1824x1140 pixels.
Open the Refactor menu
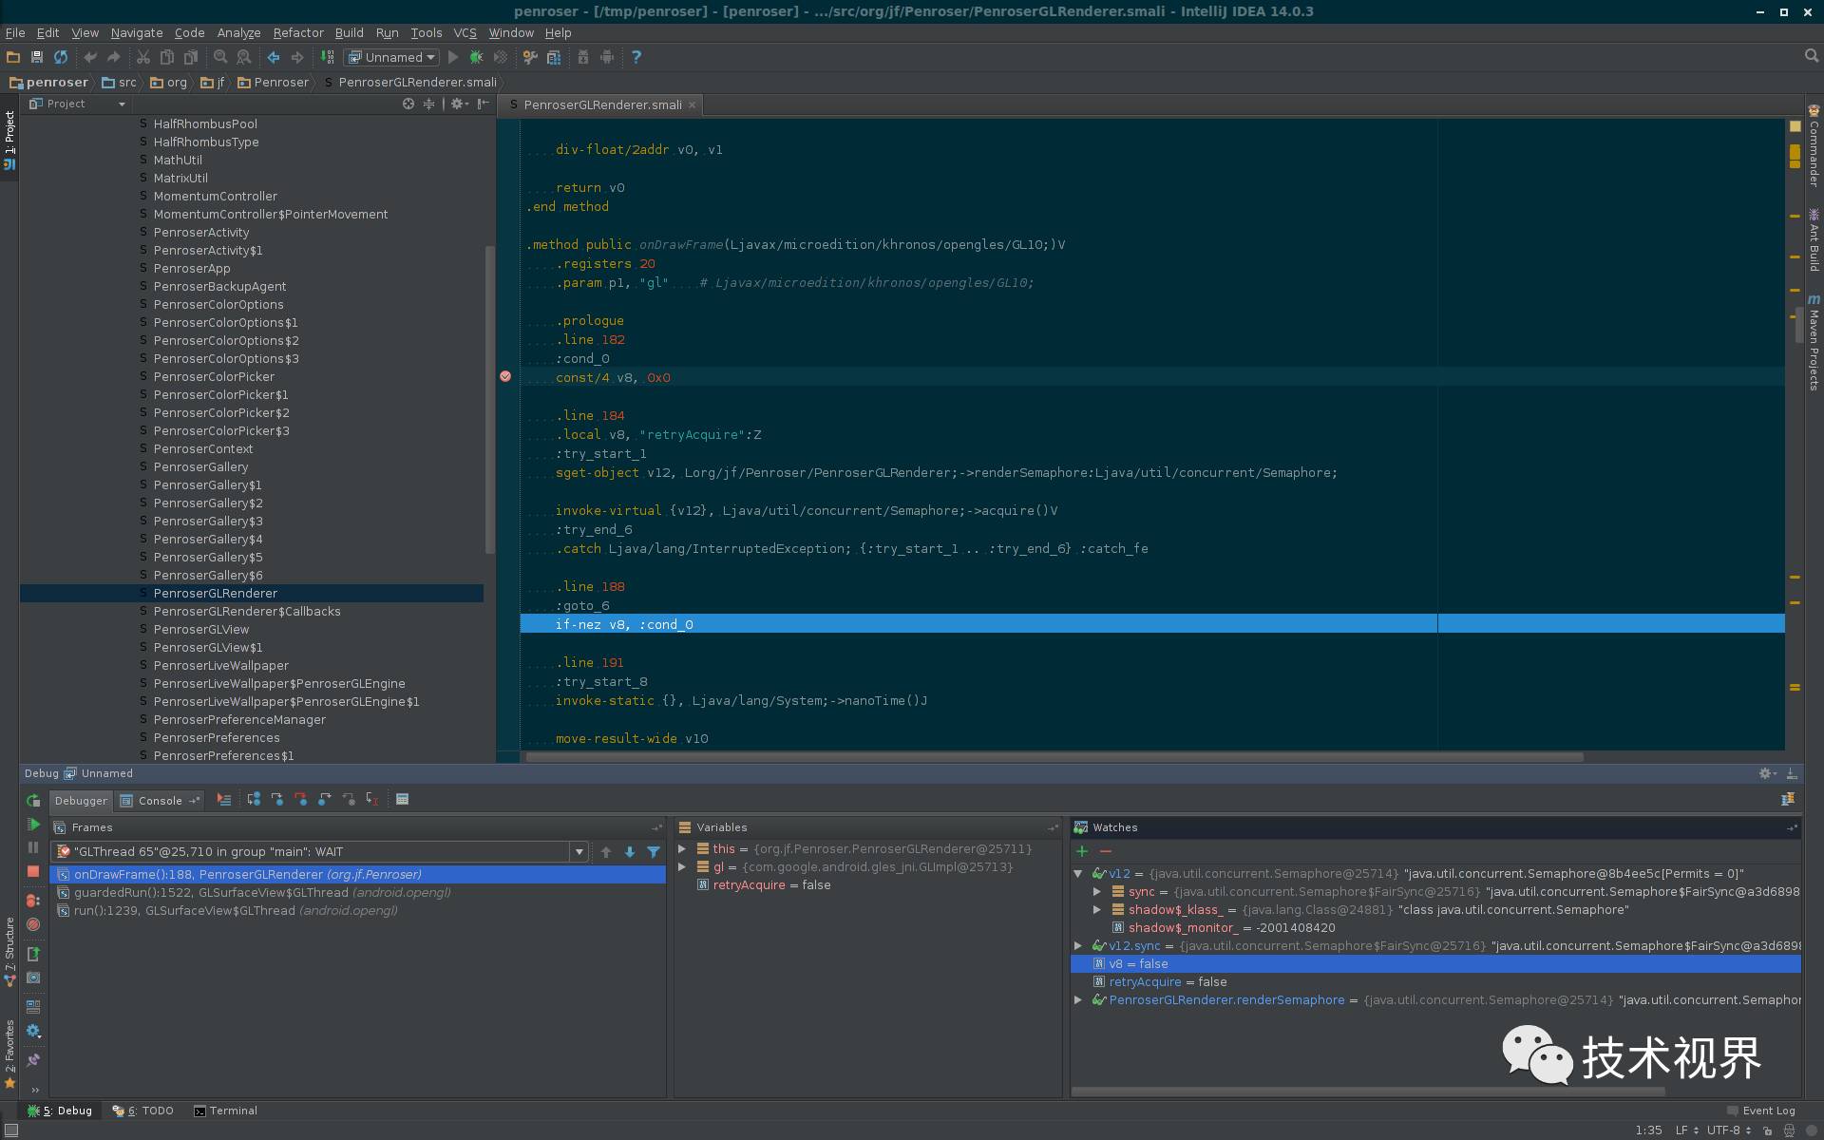pyautogui.click(x=297, y=32)
